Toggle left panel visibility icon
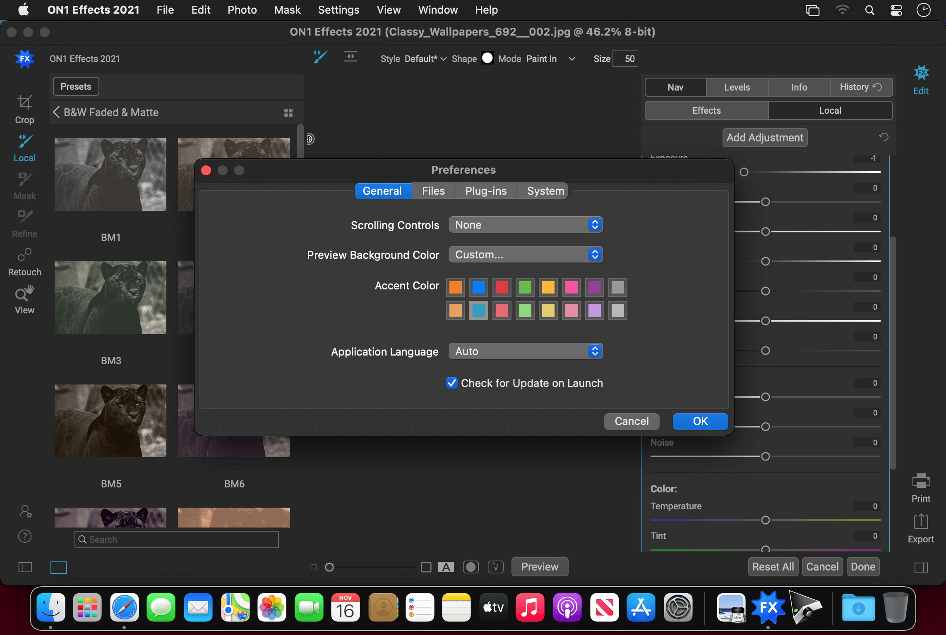The image size is (946, 635). [25, 567]
